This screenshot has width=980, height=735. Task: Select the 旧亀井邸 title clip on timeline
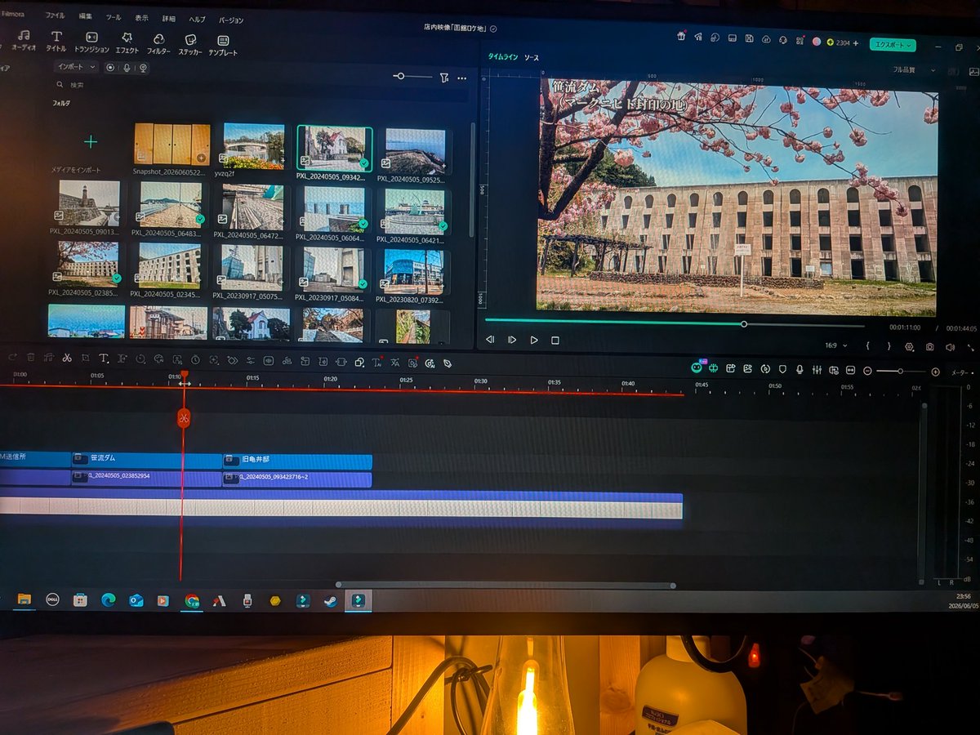tap(297, 461)
